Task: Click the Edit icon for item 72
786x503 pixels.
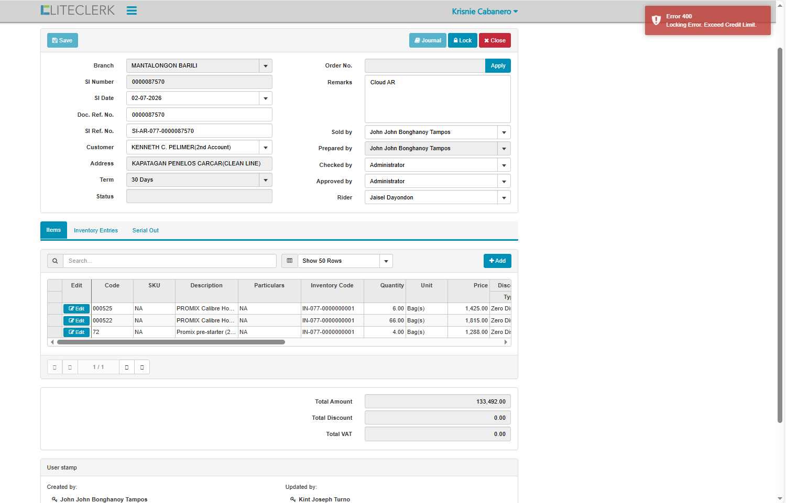Action: (77, 332)
